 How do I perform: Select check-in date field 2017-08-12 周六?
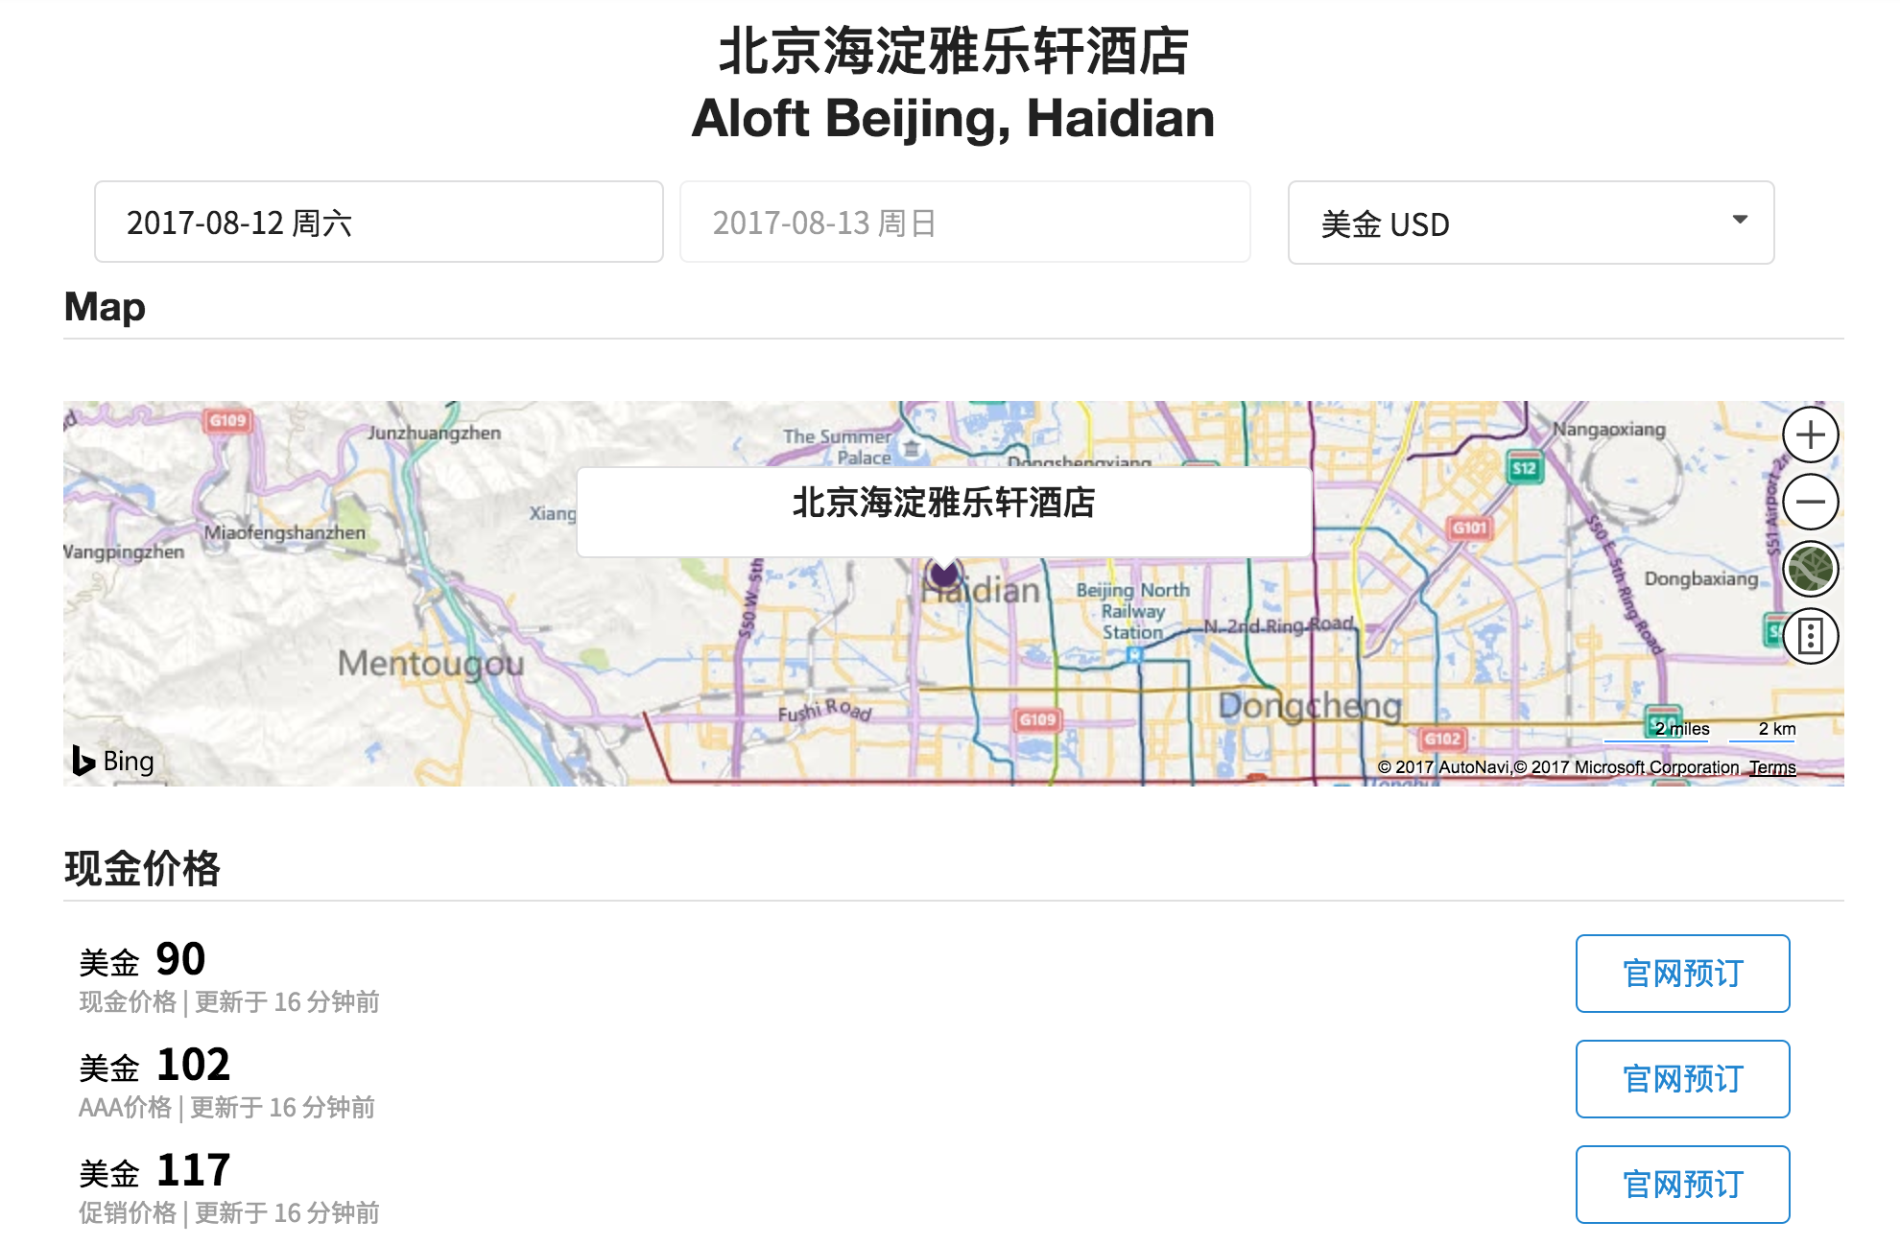pyautogui.click(x=379, y=222)
